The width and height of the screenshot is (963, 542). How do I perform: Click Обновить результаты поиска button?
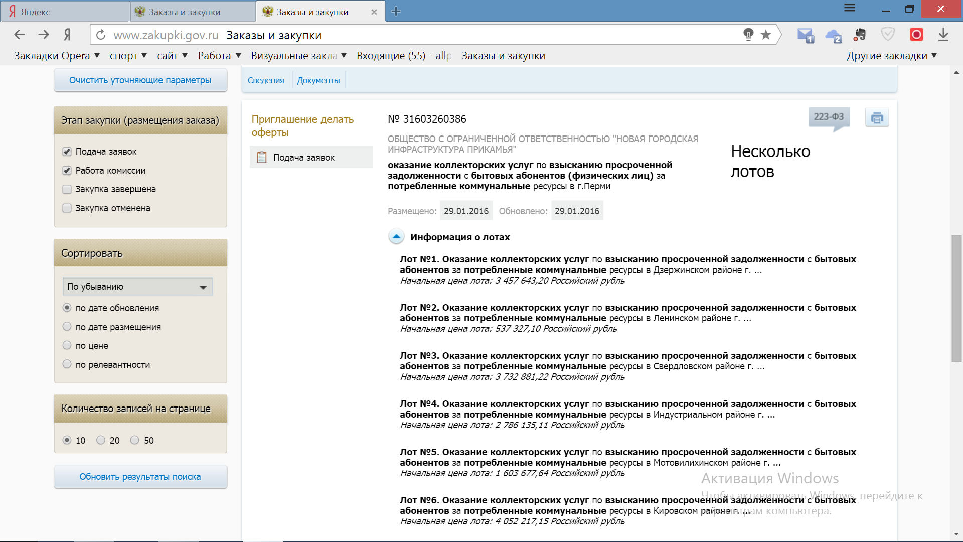tap(140, 477)
